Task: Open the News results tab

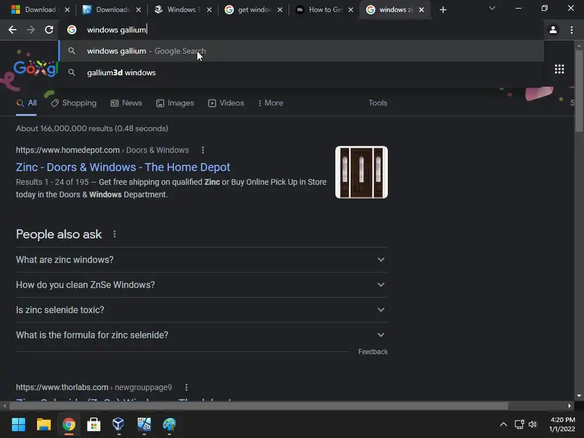Action: (x=126, y=103)
